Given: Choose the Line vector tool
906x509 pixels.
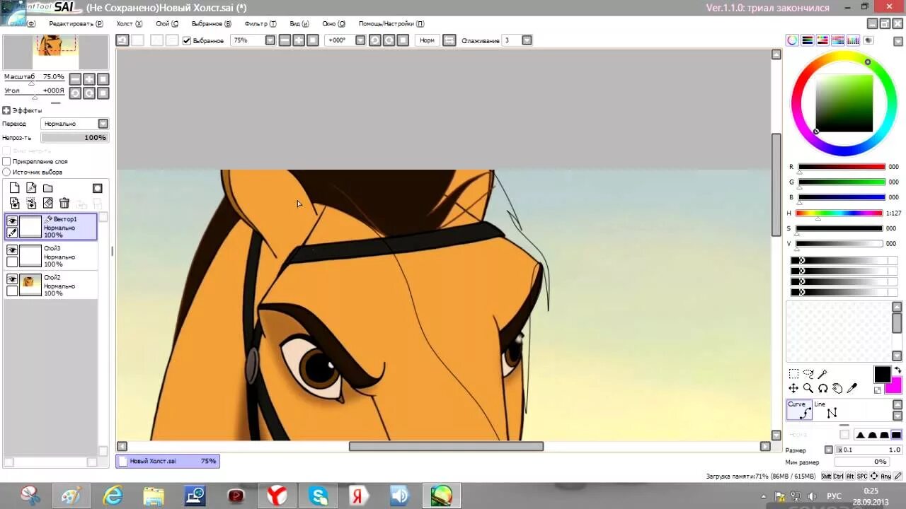Looking at the screenshot, I should point(826,410).
